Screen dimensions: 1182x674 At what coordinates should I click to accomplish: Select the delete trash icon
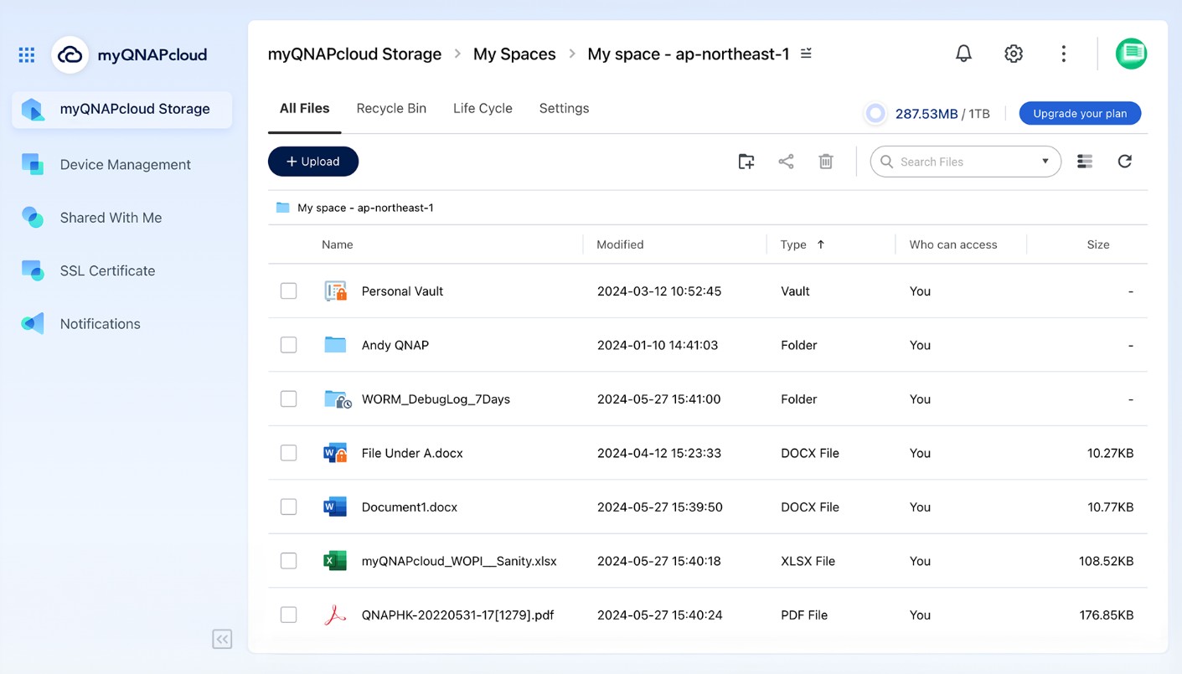(x=826, y=161)
